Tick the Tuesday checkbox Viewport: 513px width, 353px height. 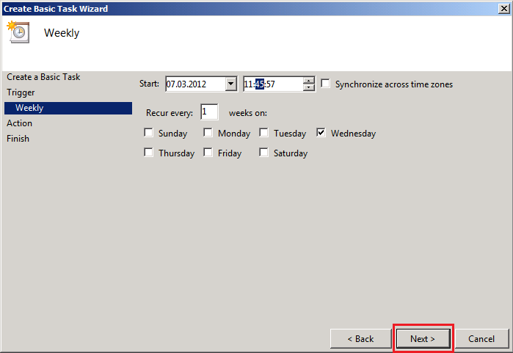(x=264, y=134)
